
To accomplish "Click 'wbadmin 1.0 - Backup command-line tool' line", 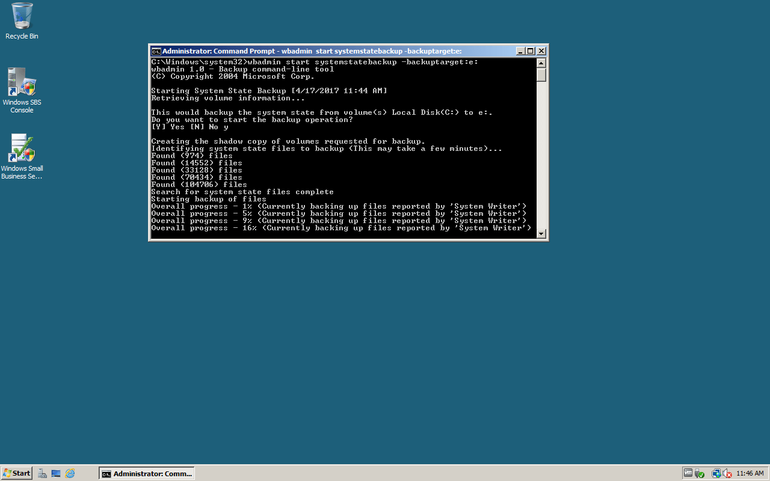I will pos(242,69).
